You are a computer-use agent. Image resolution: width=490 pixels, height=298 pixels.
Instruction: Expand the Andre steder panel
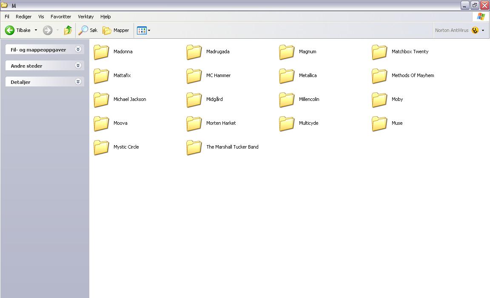pyautogui.click(x=78, y=66)
